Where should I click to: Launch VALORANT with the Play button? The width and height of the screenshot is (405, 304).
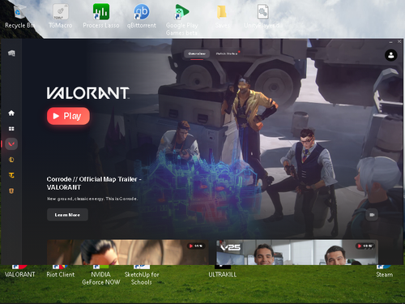pyautogui.click(x=68, y=116)
